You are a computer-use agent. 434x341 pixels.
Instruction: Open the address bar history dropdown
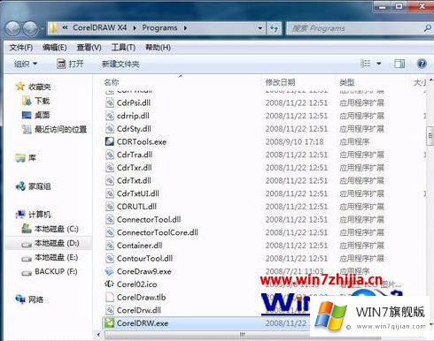260,28
